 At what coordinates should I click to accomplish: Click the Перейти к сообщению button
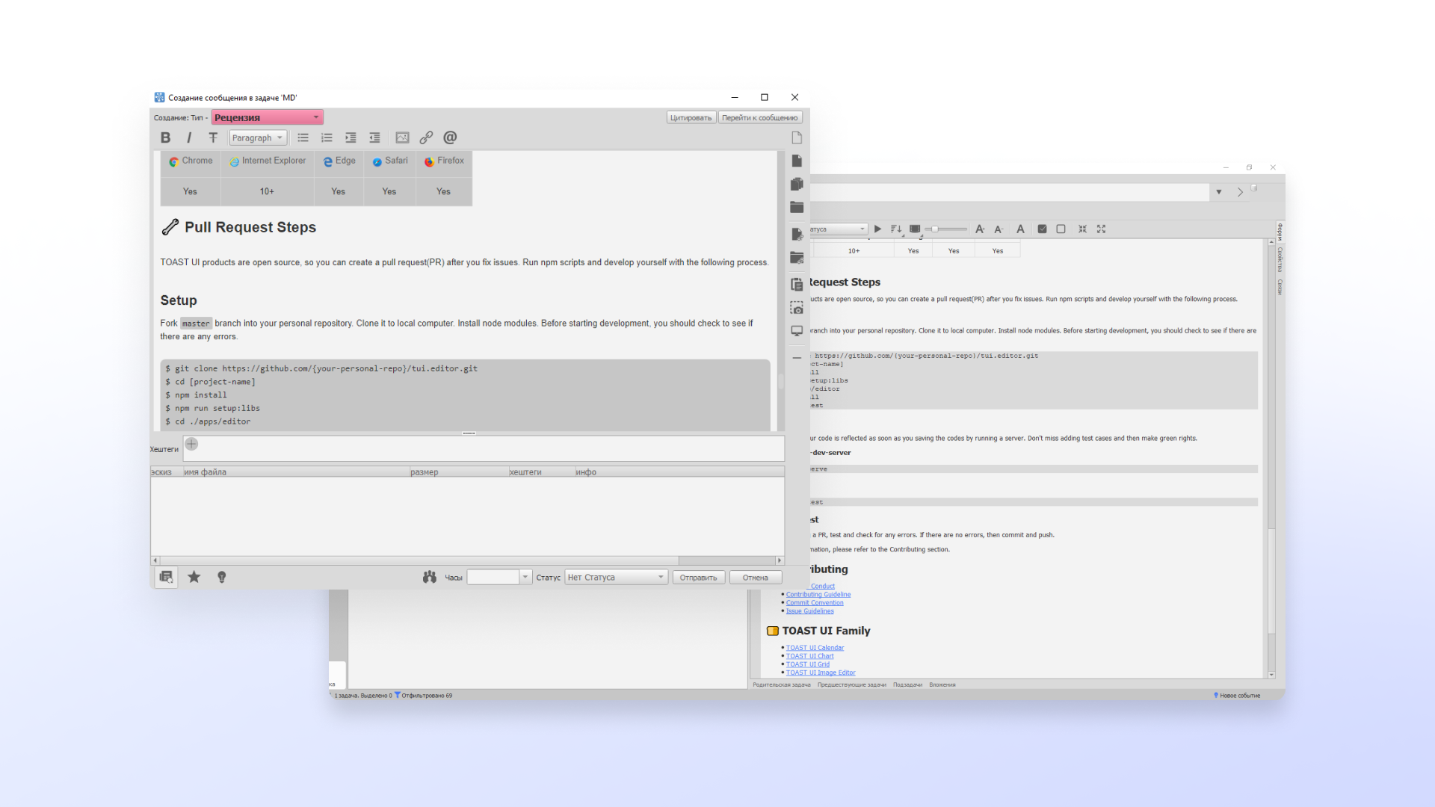759,117
